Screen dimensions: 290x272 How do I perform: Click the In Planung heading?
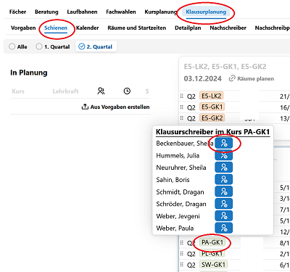pyautogui.click(x=29, y=73)
